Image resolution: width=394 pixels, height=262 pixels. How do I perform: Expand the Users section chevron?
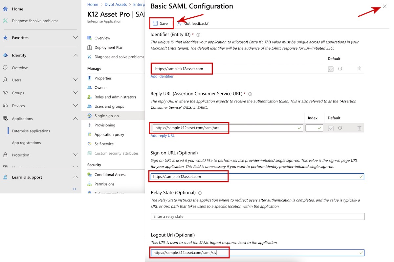75,80
